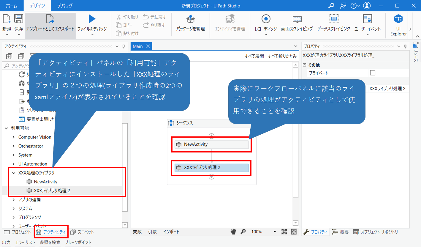Screen dimensions: 421x247
Task: Switch to プロジェクト panel tab
Action: (17, 232)
